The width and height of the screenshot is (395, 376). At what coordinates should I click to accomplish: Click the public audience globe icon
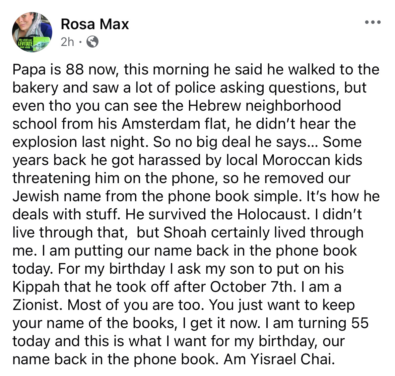point(92,42)
